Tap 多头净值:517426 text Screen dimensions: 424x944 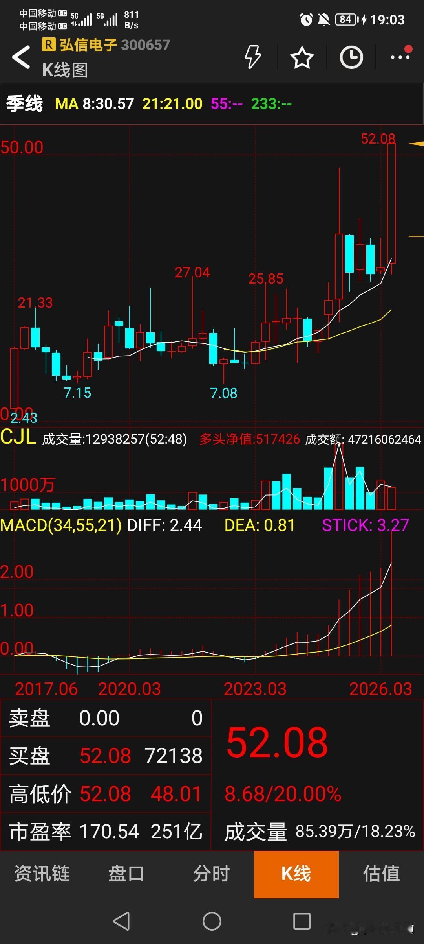point(250,439)
